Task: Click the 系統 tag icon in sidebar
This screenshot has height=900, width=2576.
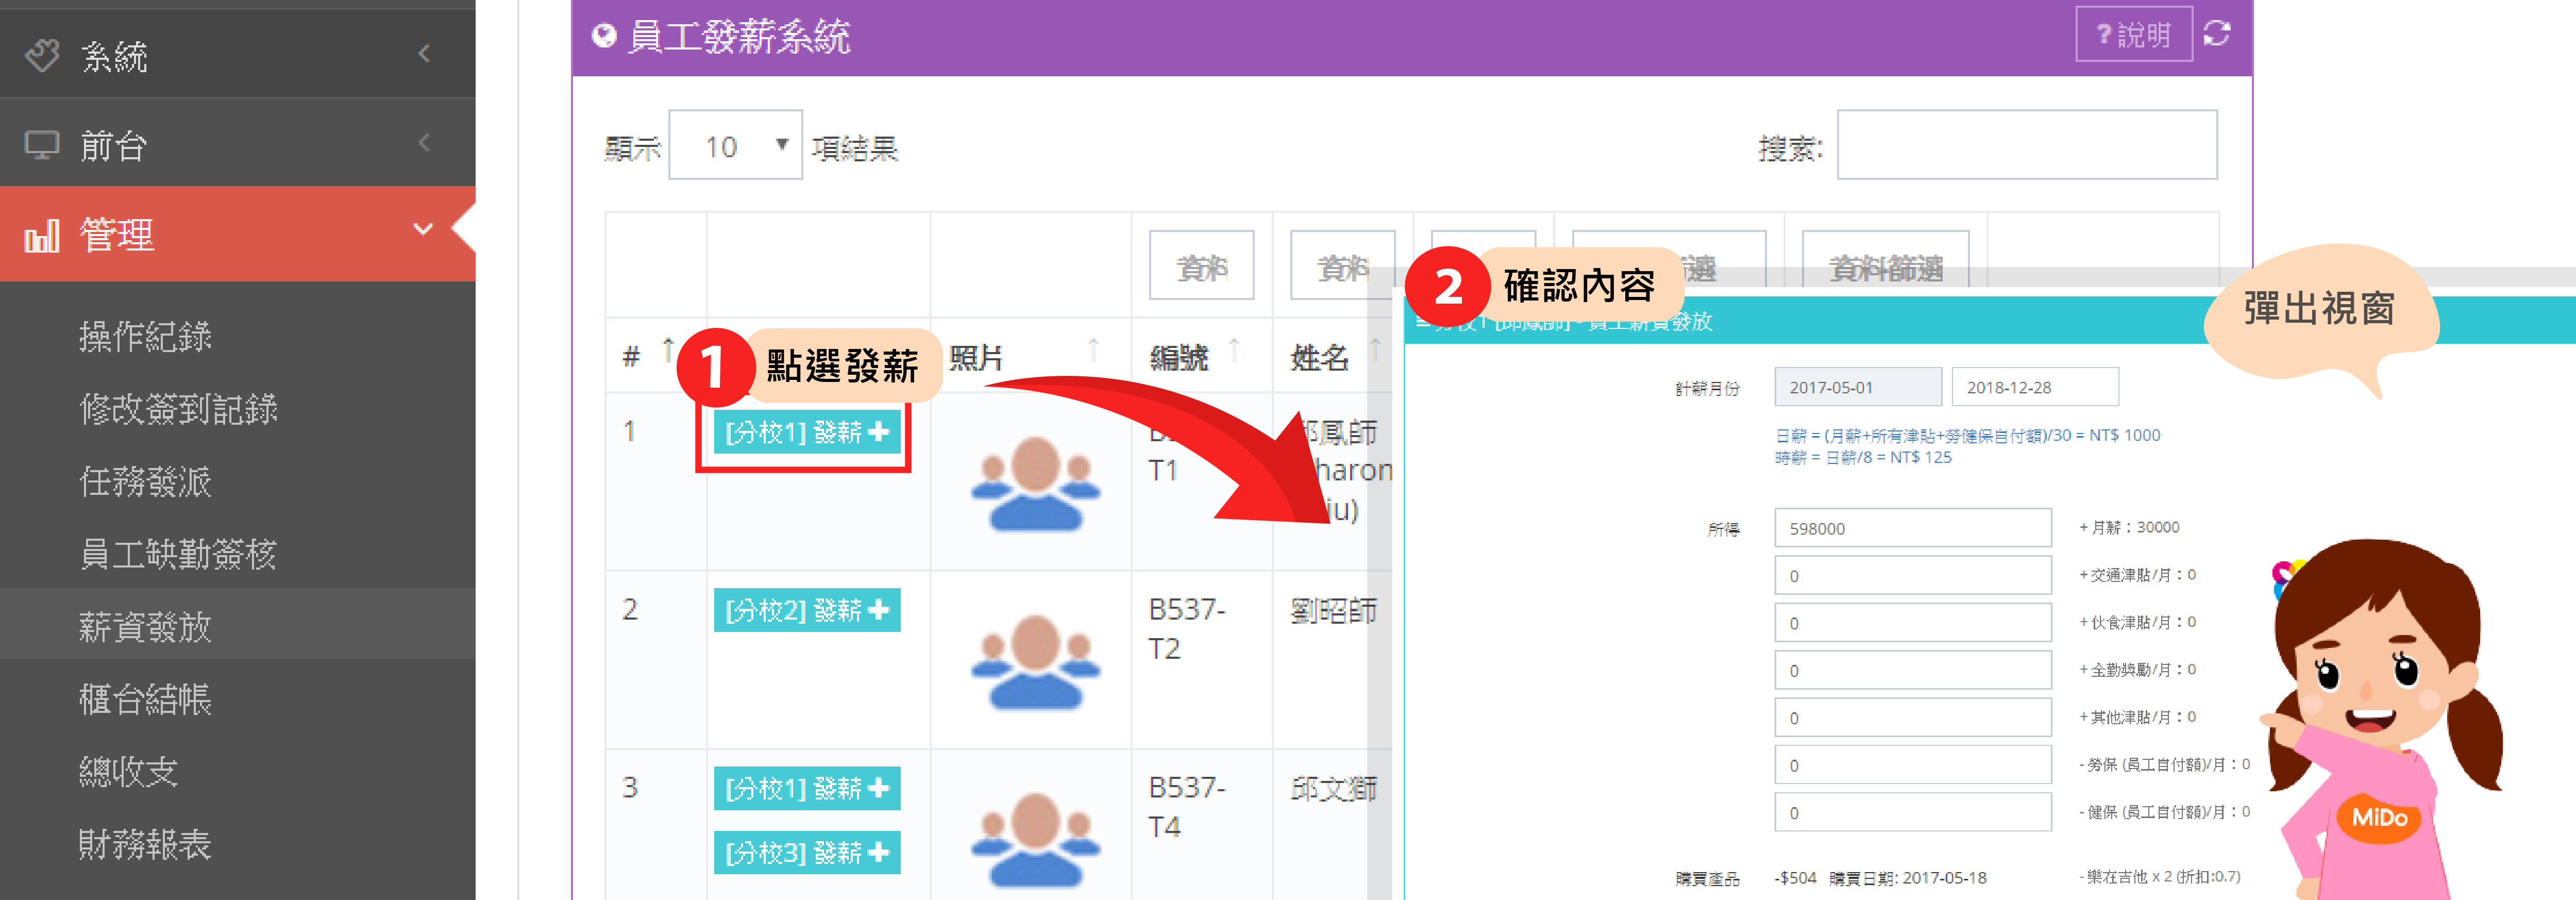Action: [42, 55]
